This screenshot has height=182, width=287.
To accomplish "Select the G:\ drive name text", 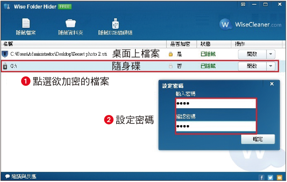I will coord(13,66).
